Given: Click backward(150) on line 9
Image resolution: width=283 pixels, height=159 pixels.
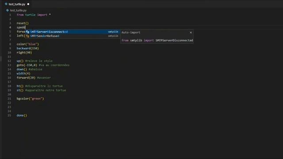Looking at the screenshot, I should (28, 48).
